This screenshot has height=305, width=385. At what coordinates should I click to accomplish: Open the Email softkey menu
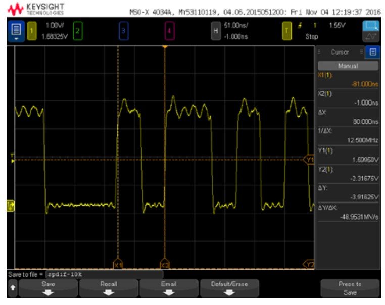[169, 288]
